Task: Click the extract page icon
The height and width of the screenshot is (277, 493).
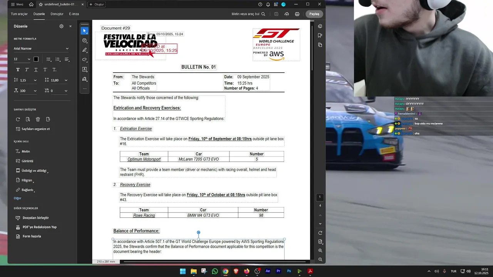Action: pos(28,119)
